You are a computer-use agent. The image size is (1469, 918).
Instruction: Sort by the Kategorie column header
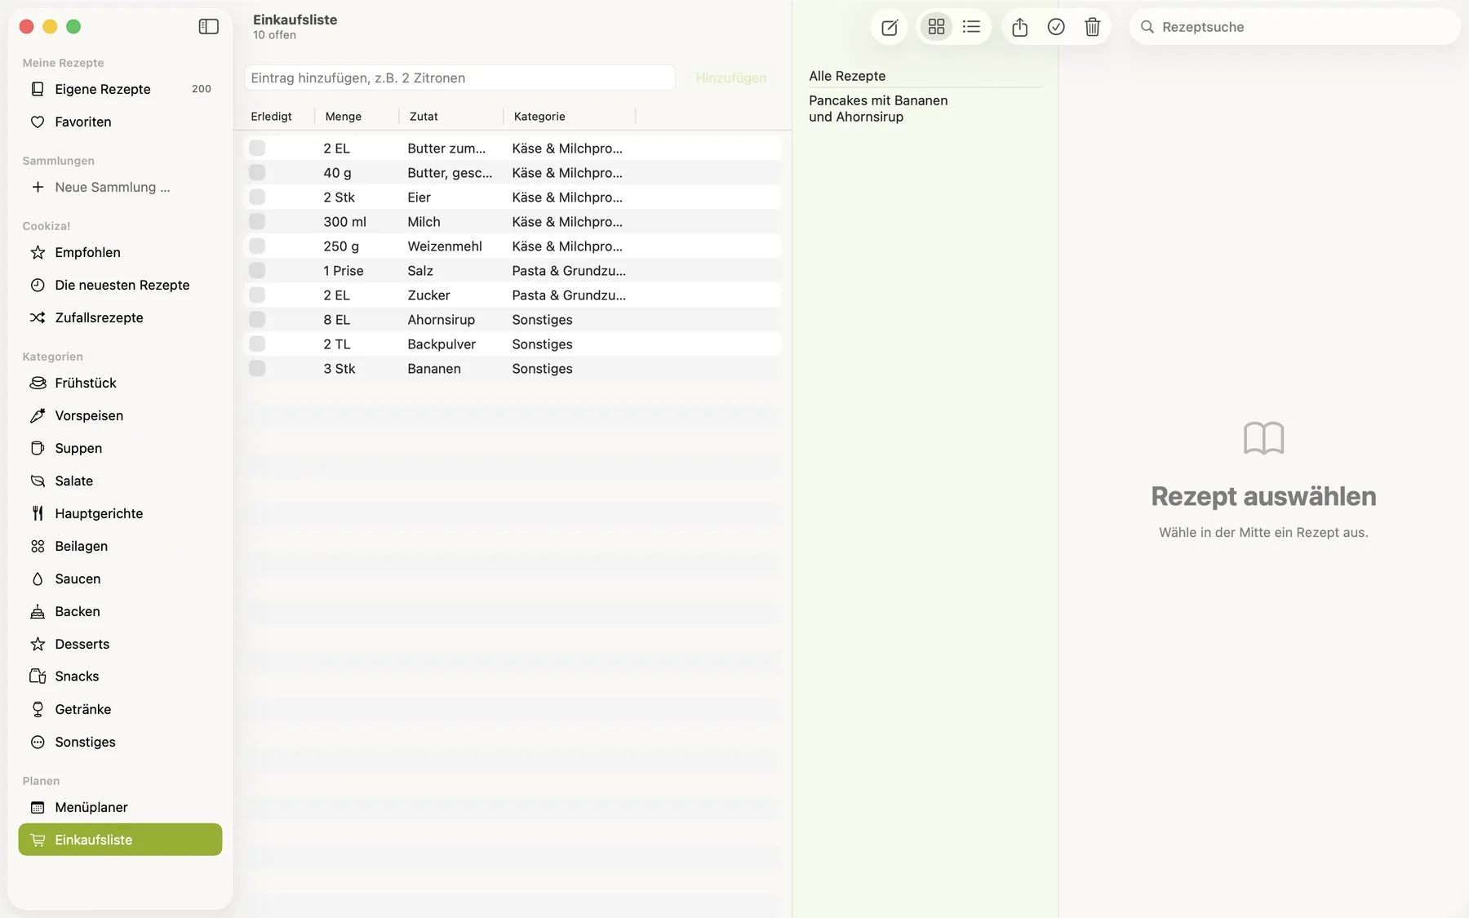(x=569, y=117)
